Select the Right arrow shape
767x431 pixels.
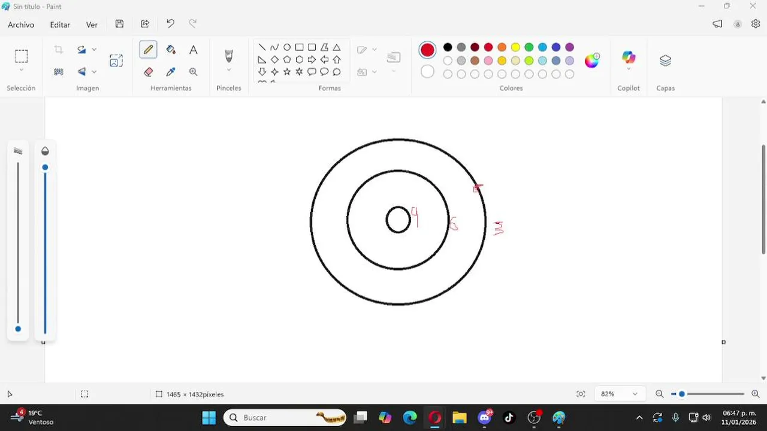pos(312,60)
